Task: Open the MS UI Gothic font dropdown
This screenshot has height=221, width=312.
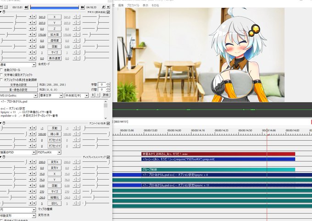Action: point(18,96)
